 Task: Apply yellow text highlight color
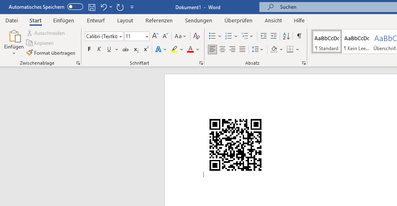pyautogui.click(x=174, y=49)
